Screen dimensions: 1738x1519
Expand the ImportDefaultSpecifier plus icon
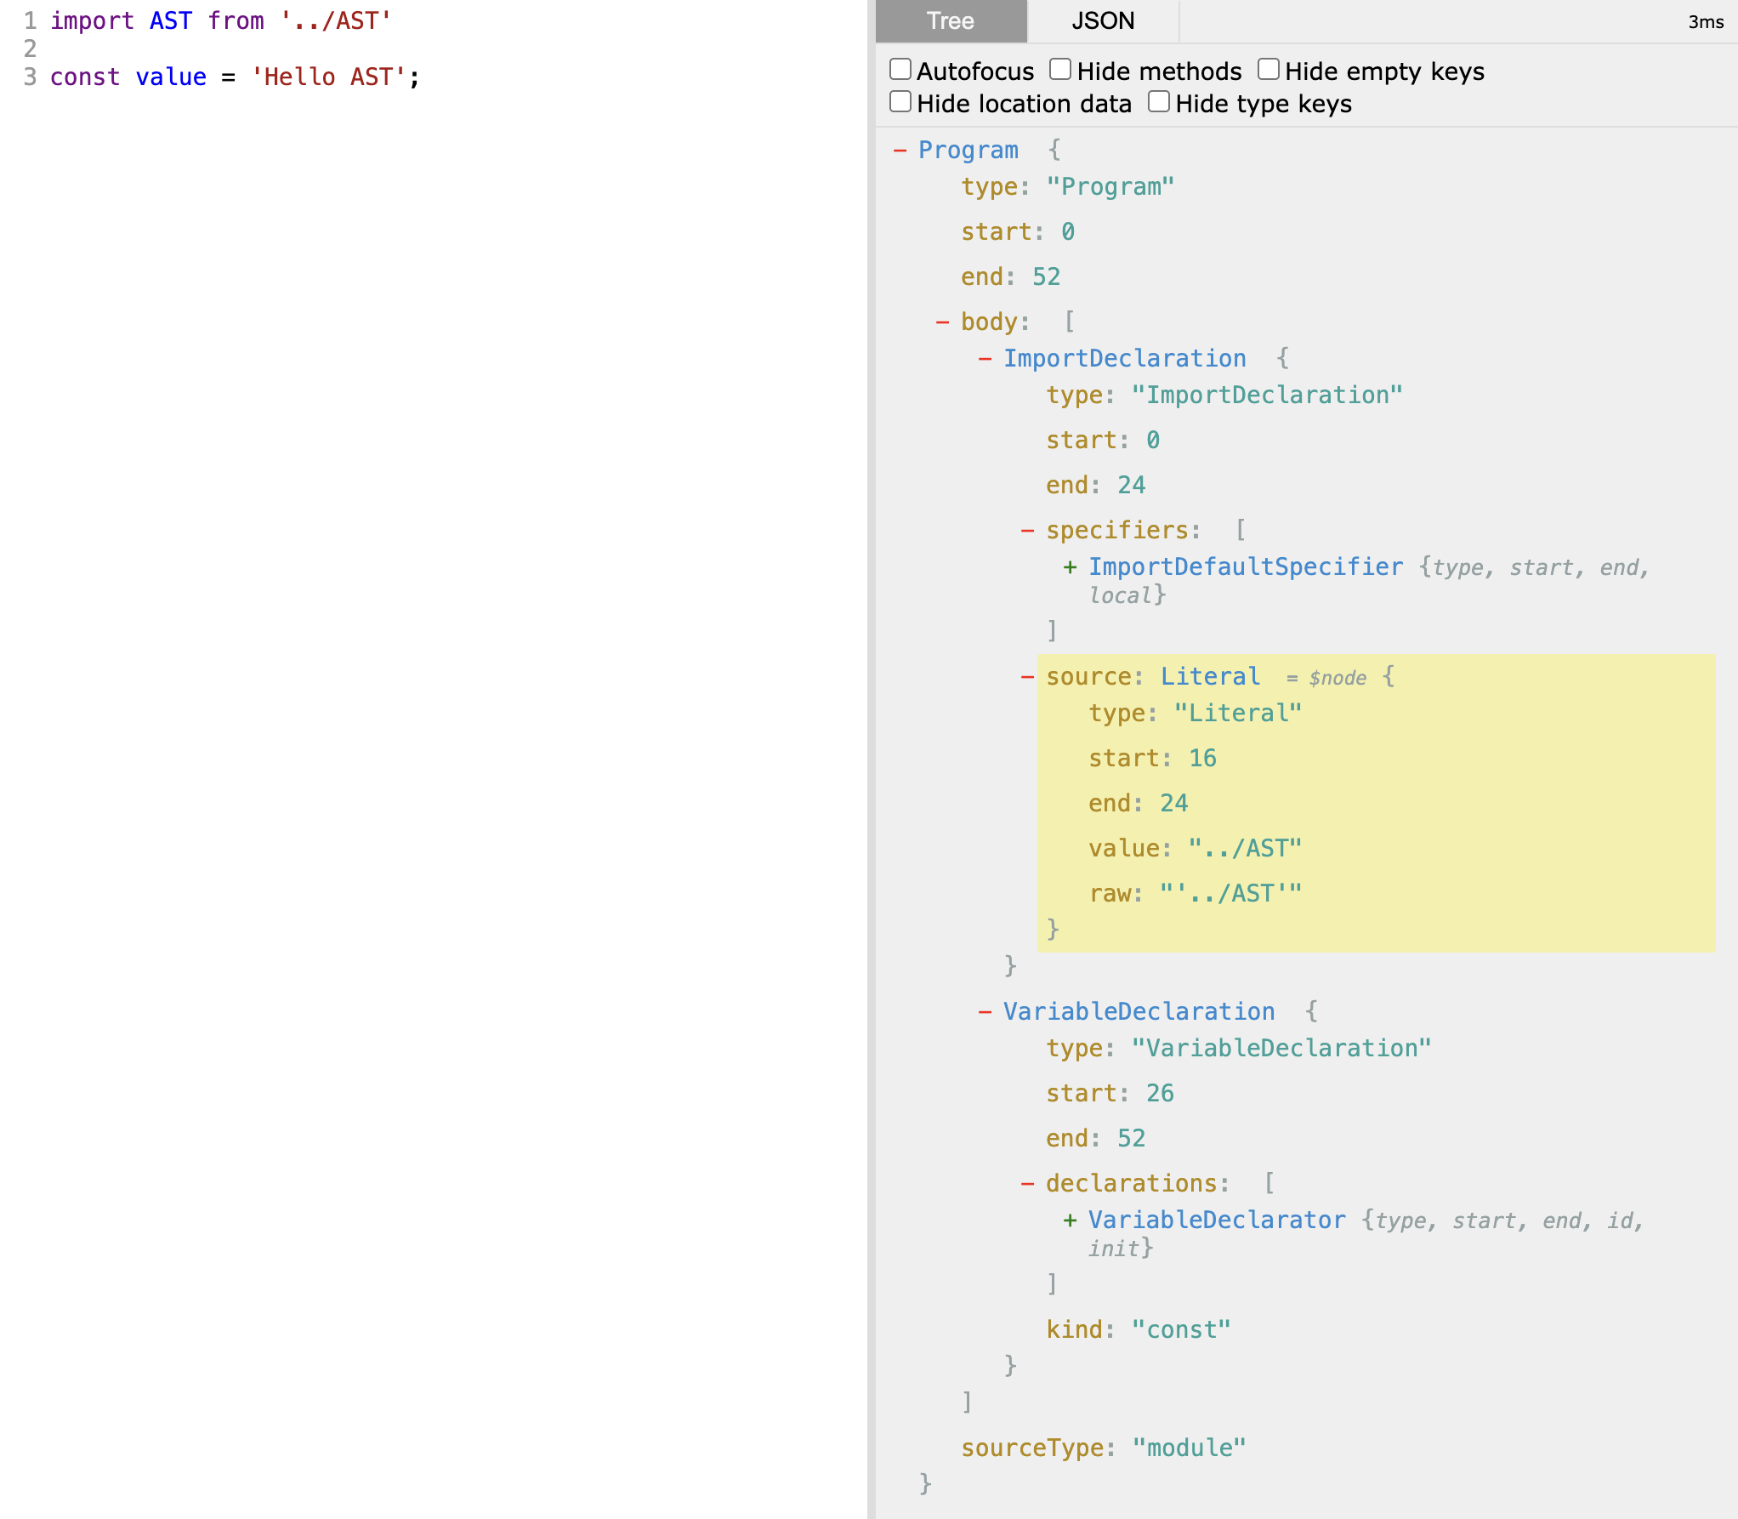tap(1070, 567)
